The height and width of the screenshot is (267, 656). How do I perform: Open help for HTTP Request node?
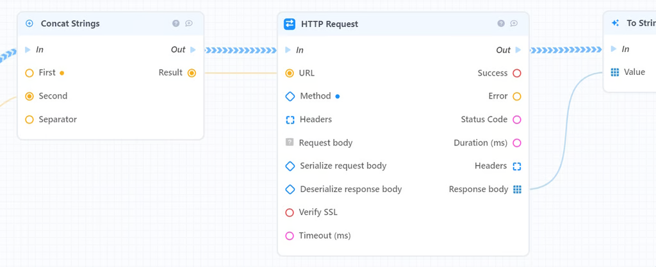tap(501, 24)
